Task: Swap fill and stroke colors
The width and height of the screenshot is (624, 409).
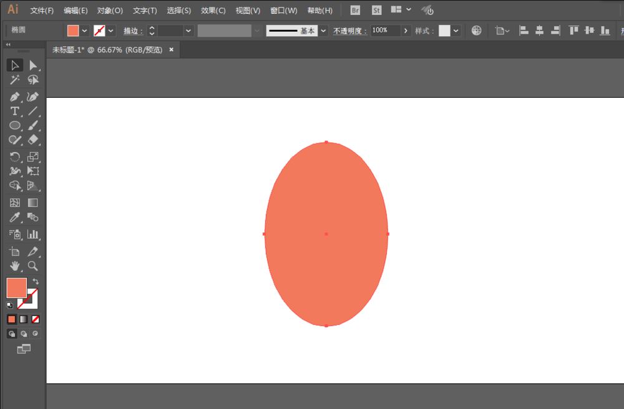Action: pos(36,282)
